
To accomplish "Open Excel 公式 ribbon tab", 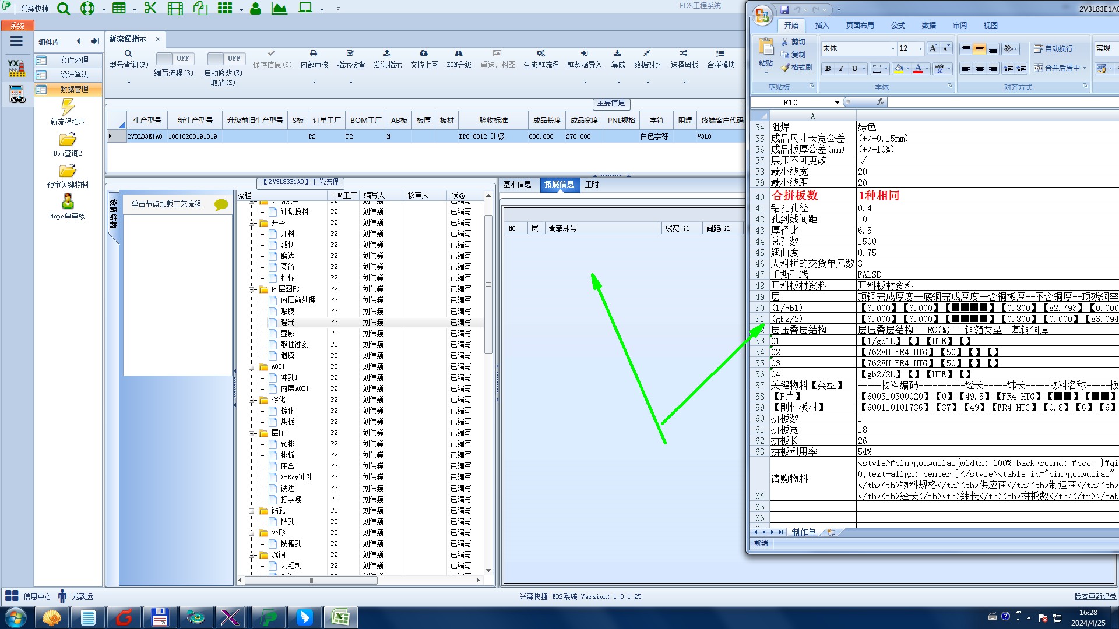I will pos(898,26).
